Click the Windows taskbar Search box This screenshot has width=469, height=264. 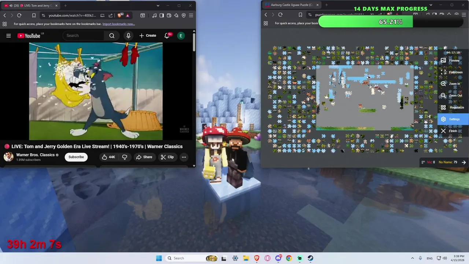191,258
